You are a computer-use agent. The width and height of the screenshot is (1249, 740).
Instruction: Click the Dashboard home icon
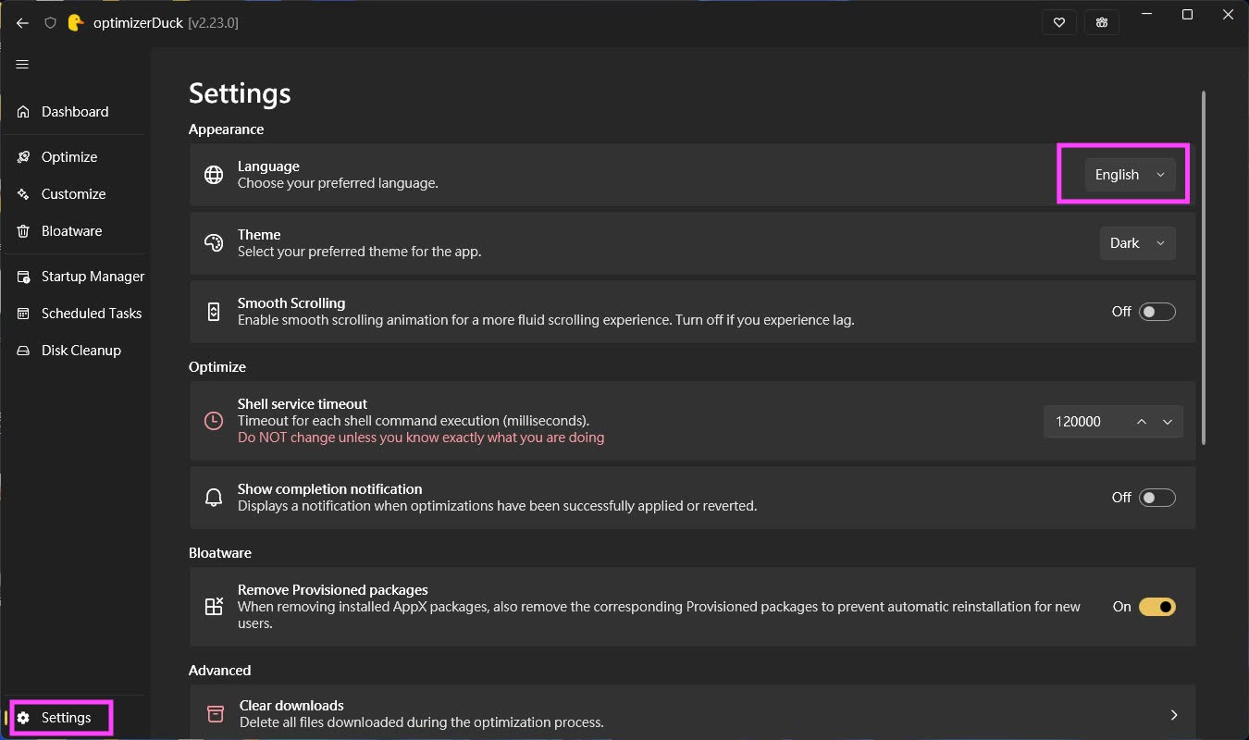point(23,112)
